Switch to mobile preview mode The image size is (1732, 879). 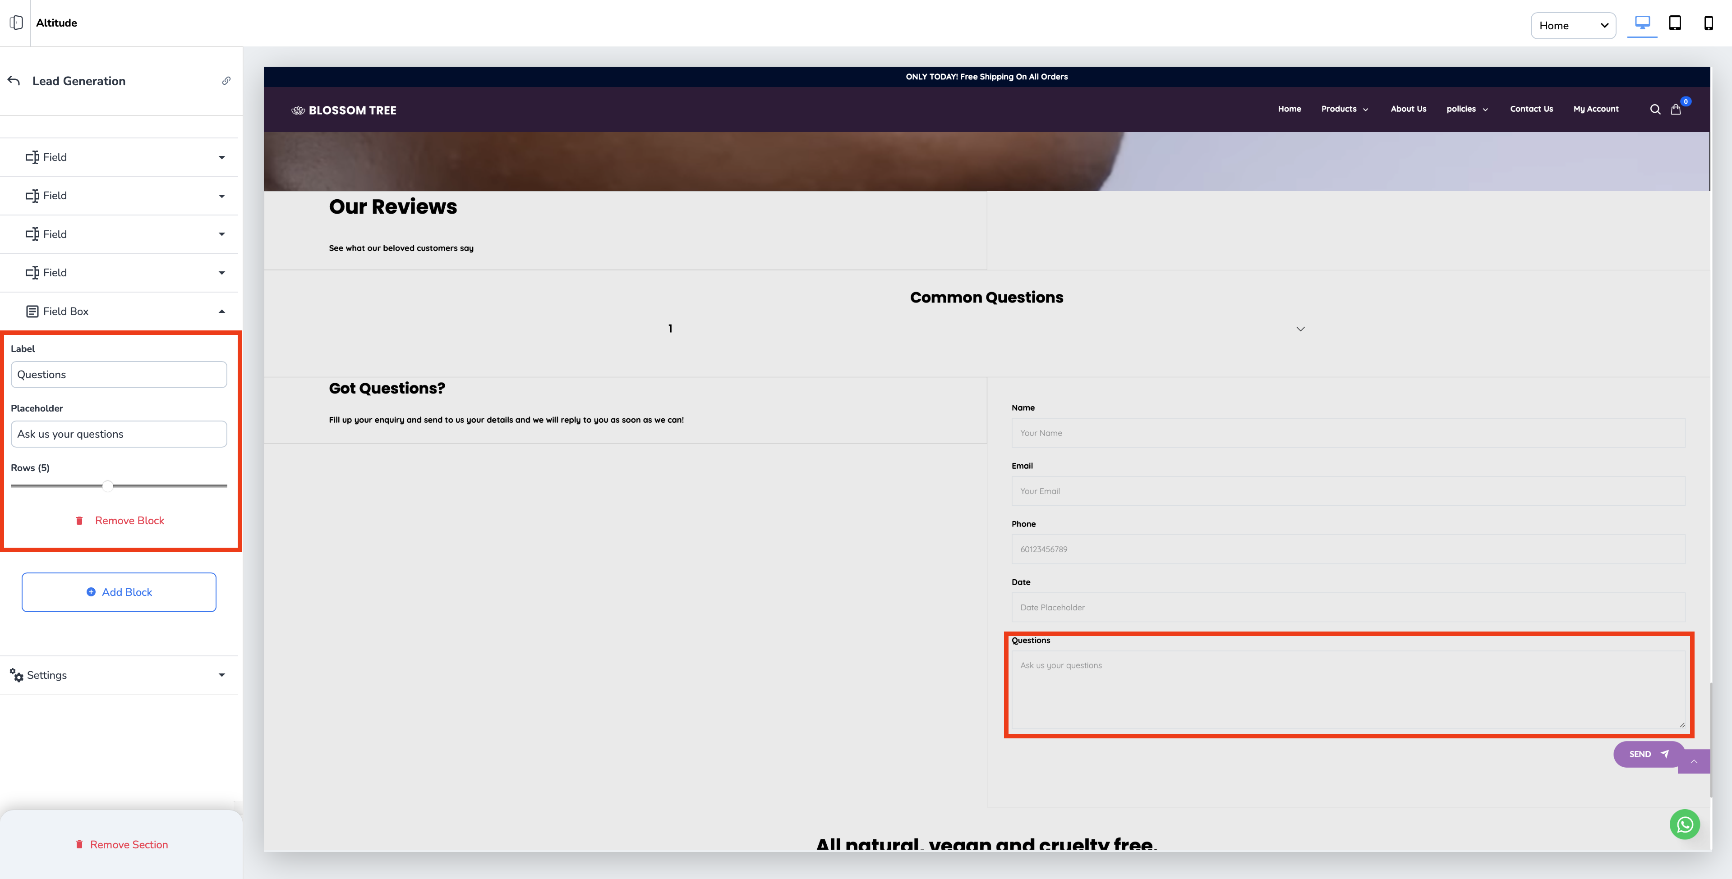click(x=1708, y=23)
